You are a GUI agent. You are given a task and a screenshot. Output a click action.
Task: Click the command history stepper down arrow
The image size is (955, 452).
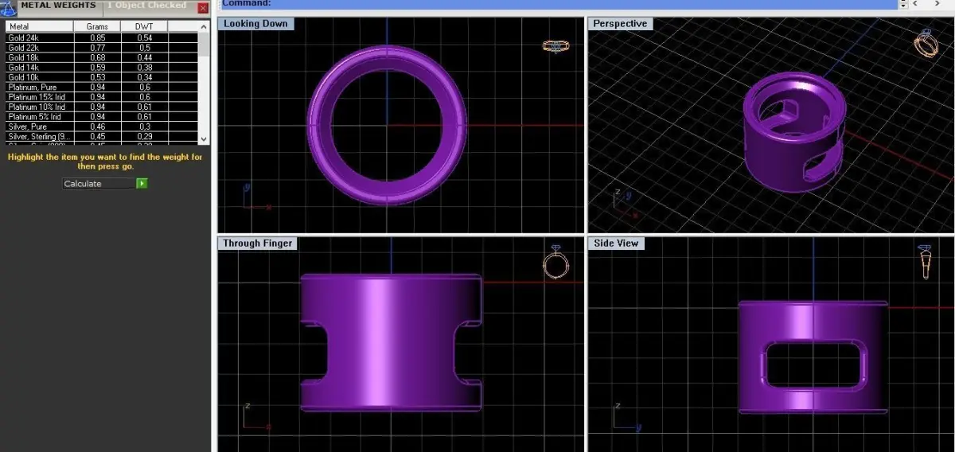[x=902, y=6]
